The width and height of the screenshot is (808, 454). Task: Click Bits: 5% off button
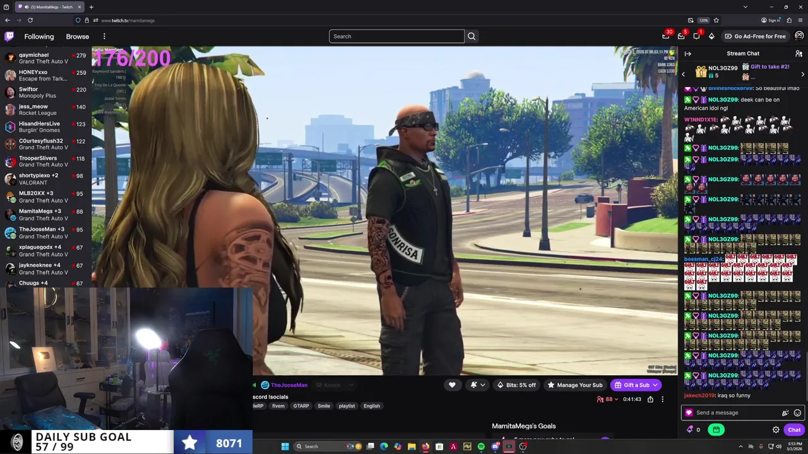click(517, 385)
